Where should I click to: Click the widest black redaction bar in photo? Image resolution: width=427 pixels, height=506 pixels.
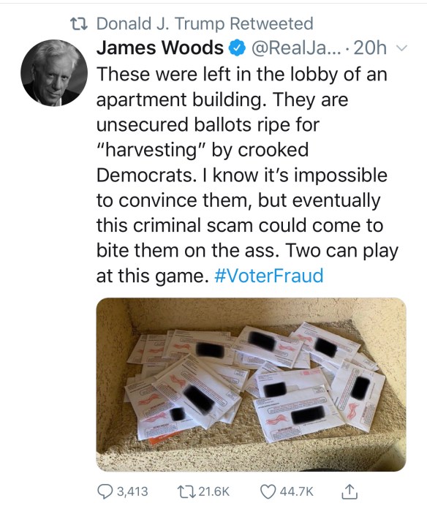(308, 415)
